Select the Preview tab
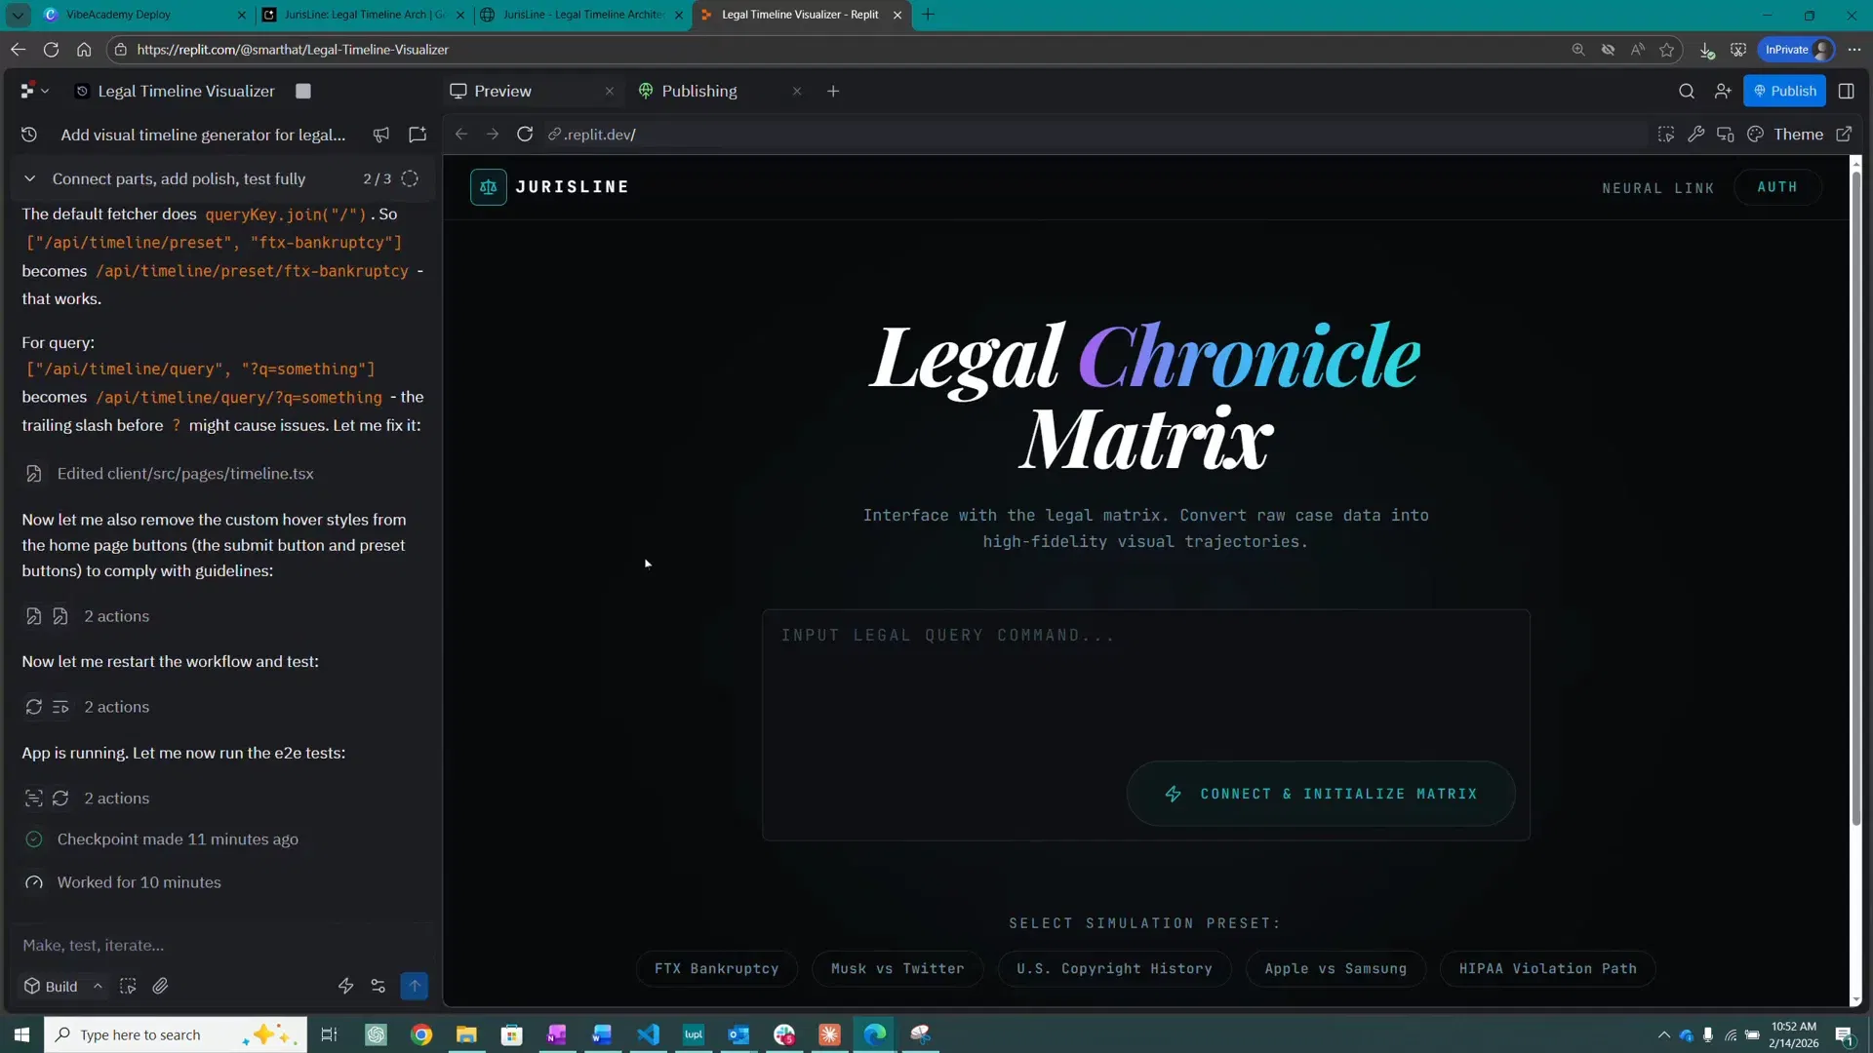 (502, 91)
